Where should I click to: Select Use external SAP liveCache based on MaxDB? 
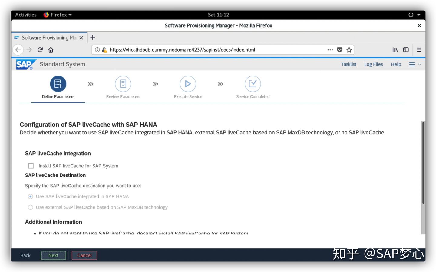pyautogui.click(x=30, y=207)
